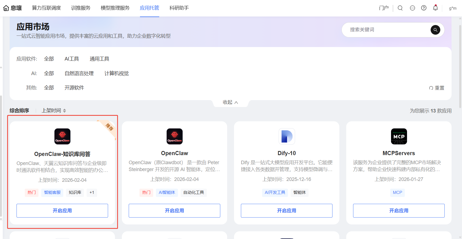Screen dimensions: 462x239
Task: Click the 应用市场 page heading
Action: 33,27
